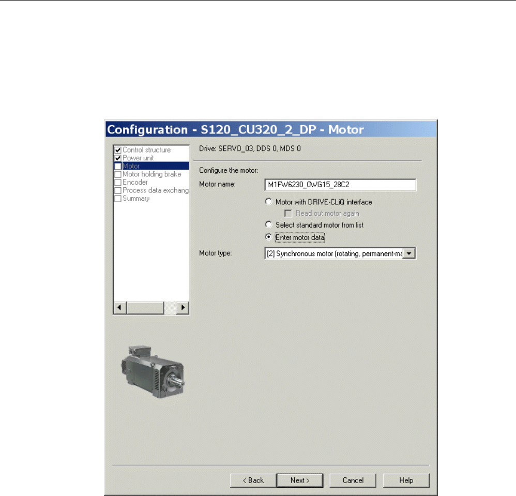Viewport: 516px width, 496px height.
Task: Tick the Summary step checkbox
Action: 118,199
